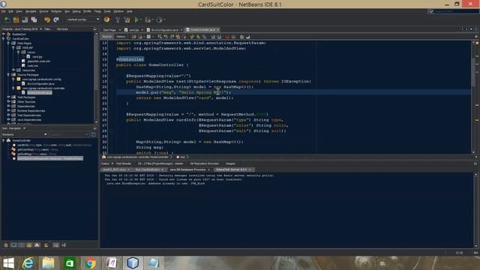The width and height of the screenshot is (480, 270).
Task: Open the Debug menu
Action: 76,11
